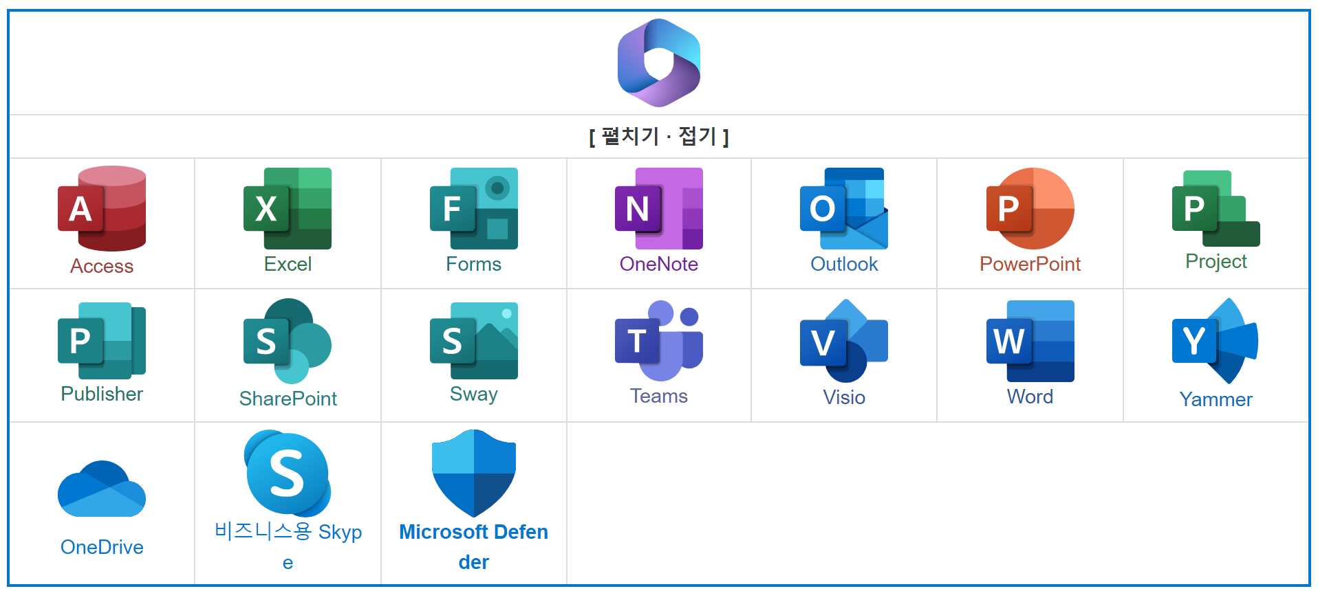
Task: Follow the Access text link
Action: tap(102, 266)
